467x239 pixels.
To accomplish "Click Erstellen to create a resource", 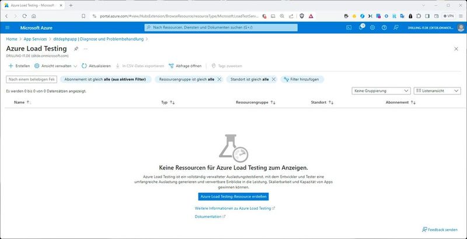I will point(19,66).
